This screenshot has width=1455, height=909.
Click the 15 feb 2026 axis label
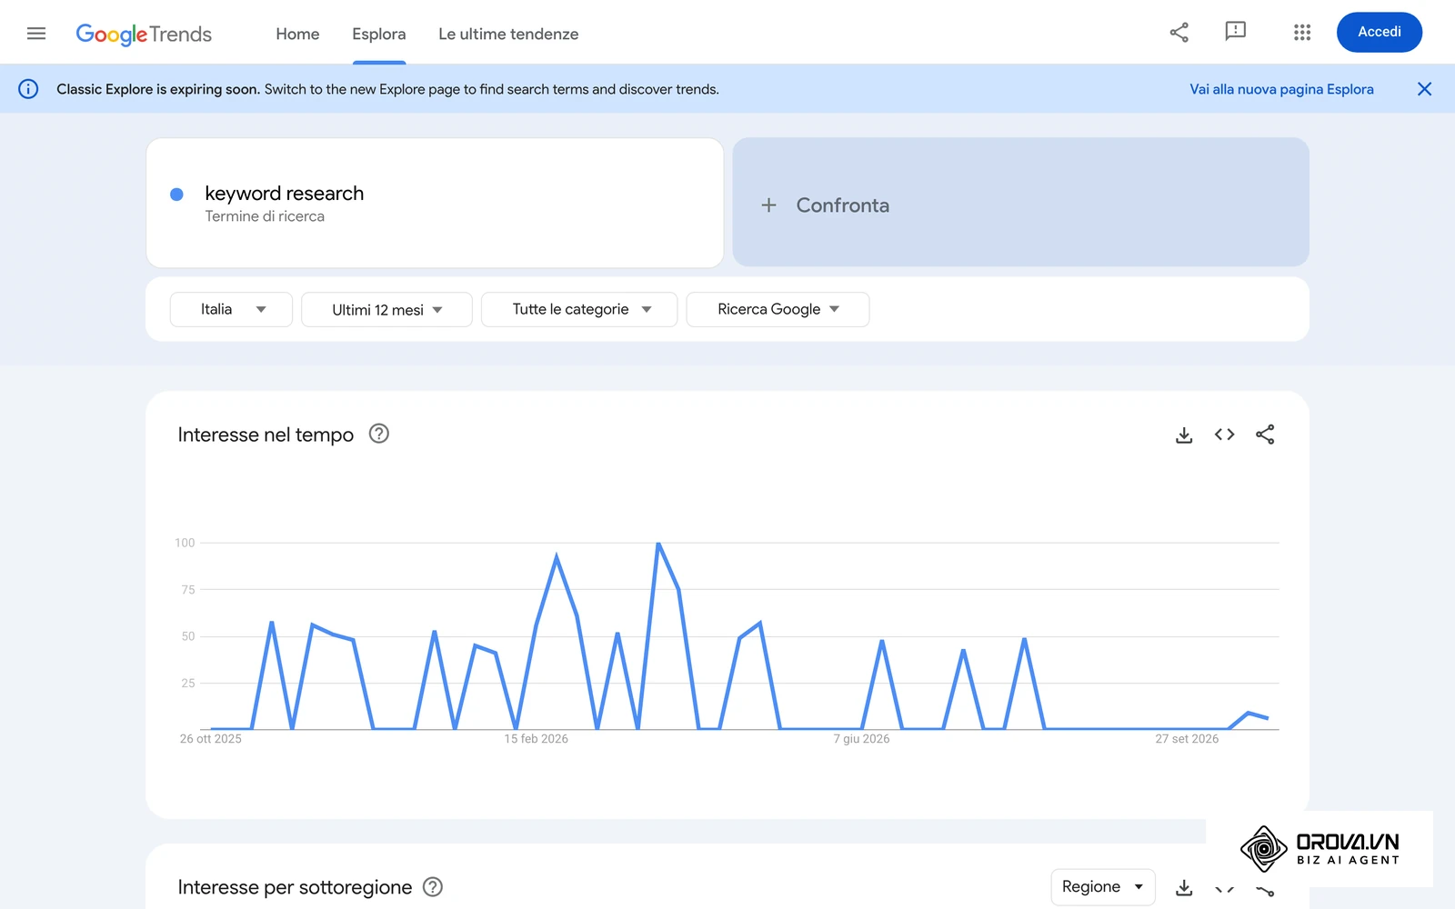click(x=537, y=739)
